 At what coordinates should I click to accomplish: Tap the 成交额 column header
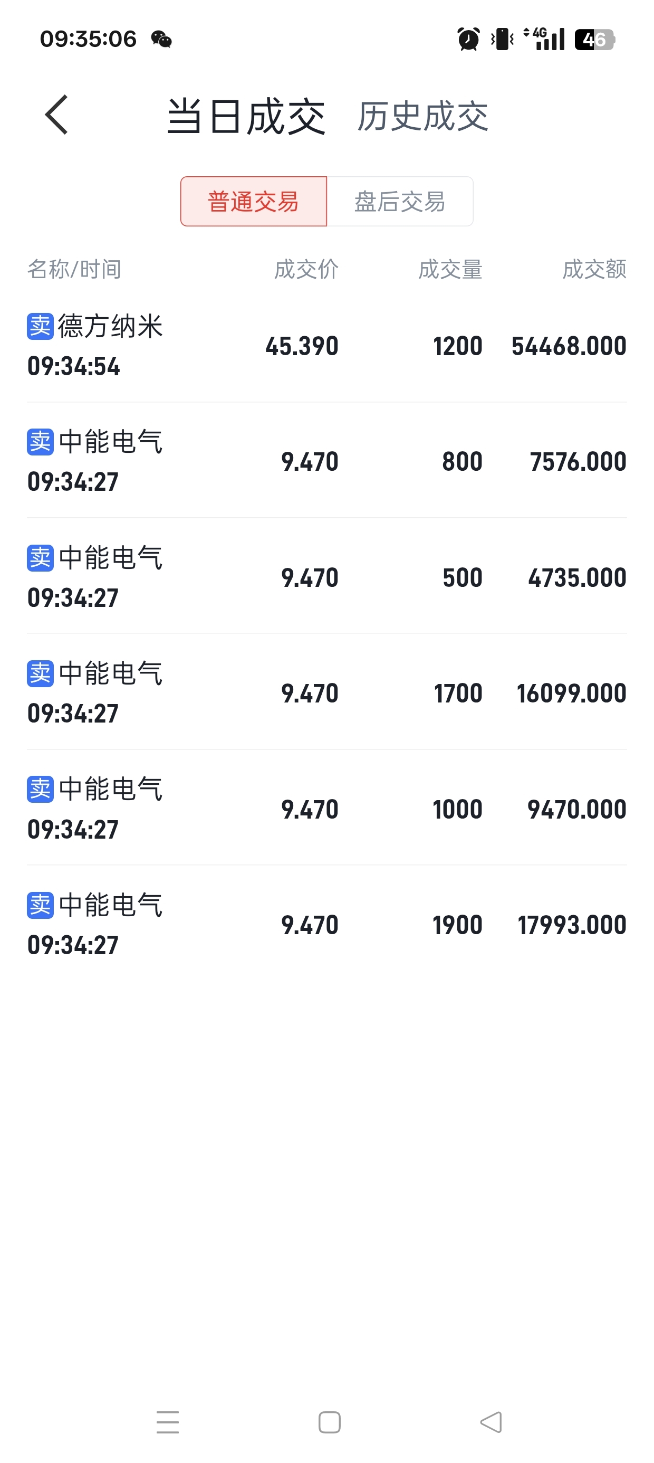coord(594,269)
